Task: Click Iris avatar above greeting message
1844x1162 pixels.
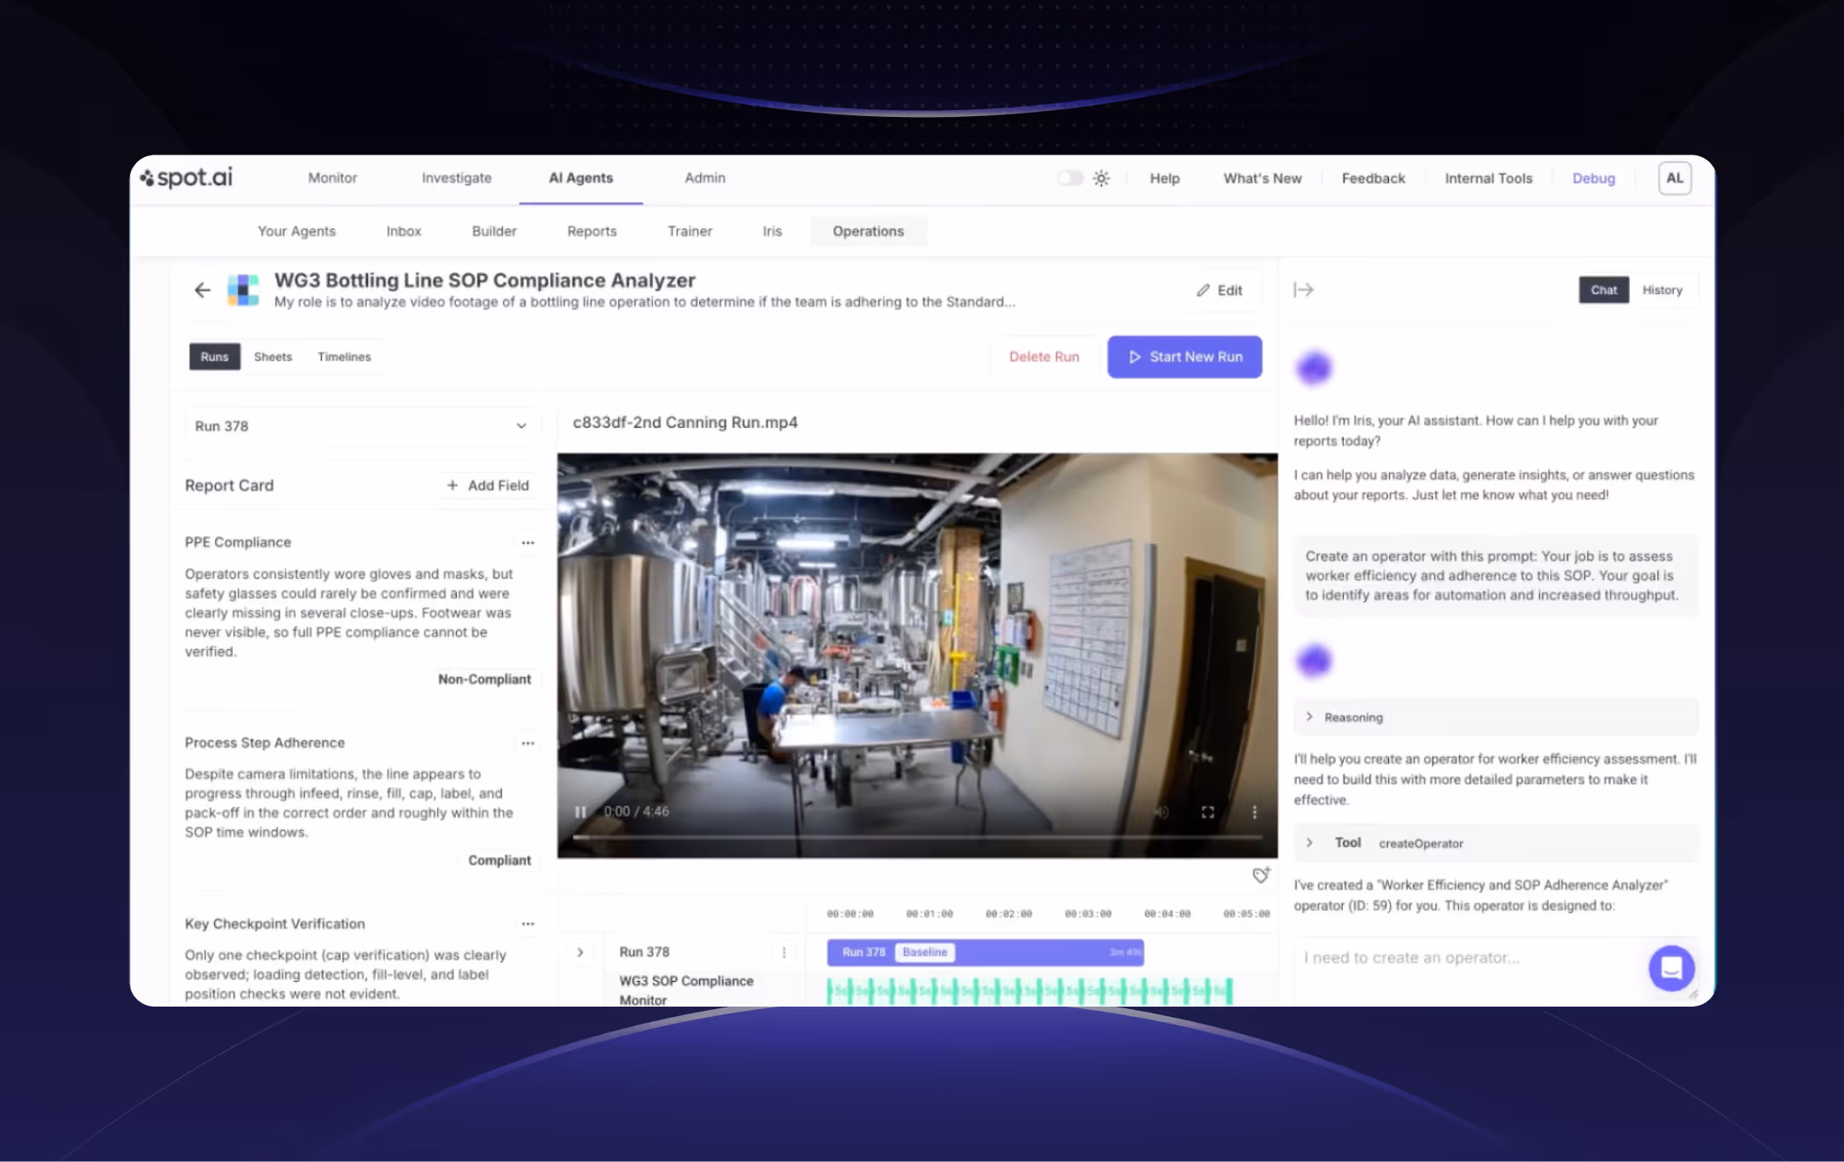Action: click(1314, 369)
